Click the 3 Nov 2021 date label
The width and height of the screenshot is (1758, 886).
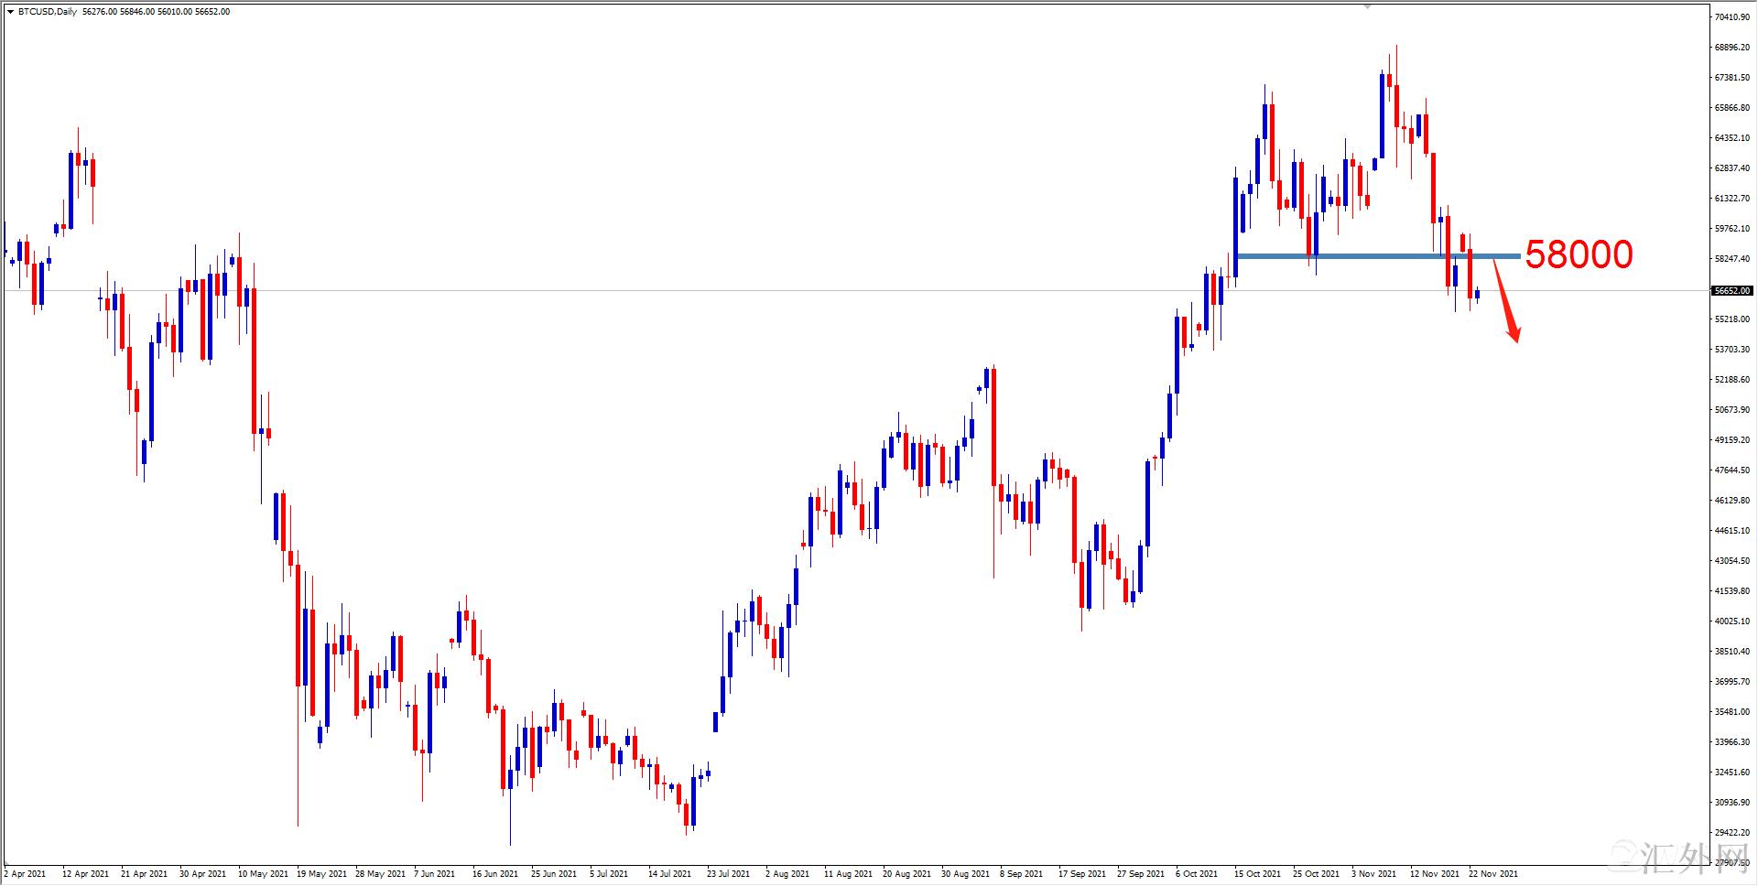tap(1374, 873)
